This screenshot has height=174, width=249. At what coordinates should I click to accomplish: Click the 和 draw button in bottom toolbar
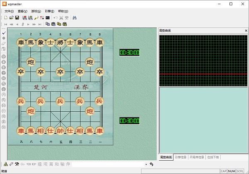[x=57, y=164]
